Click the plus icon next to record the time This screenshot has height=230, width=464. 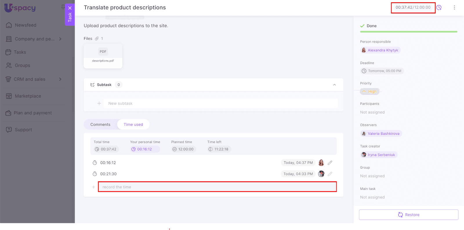(x=93, y=187)
